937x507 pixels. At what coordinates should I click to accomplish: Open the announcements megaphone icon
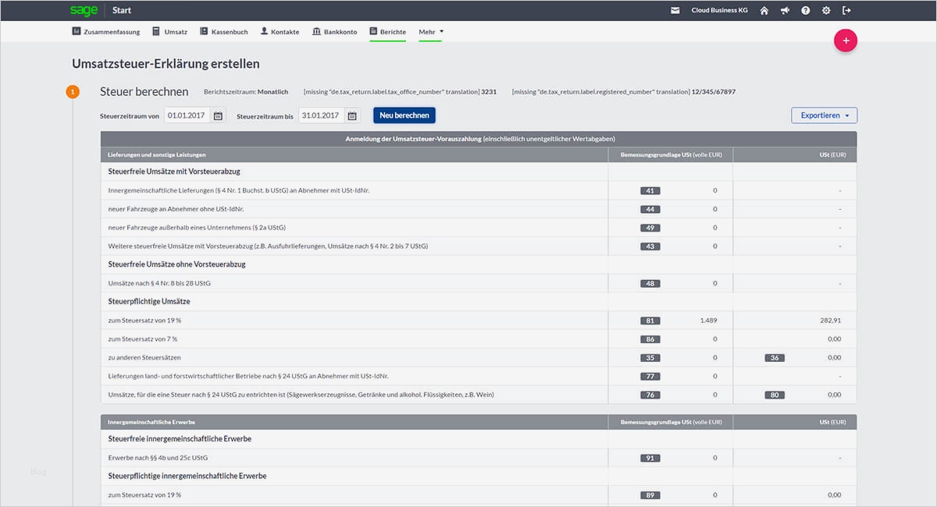click(x=785, y=10)
